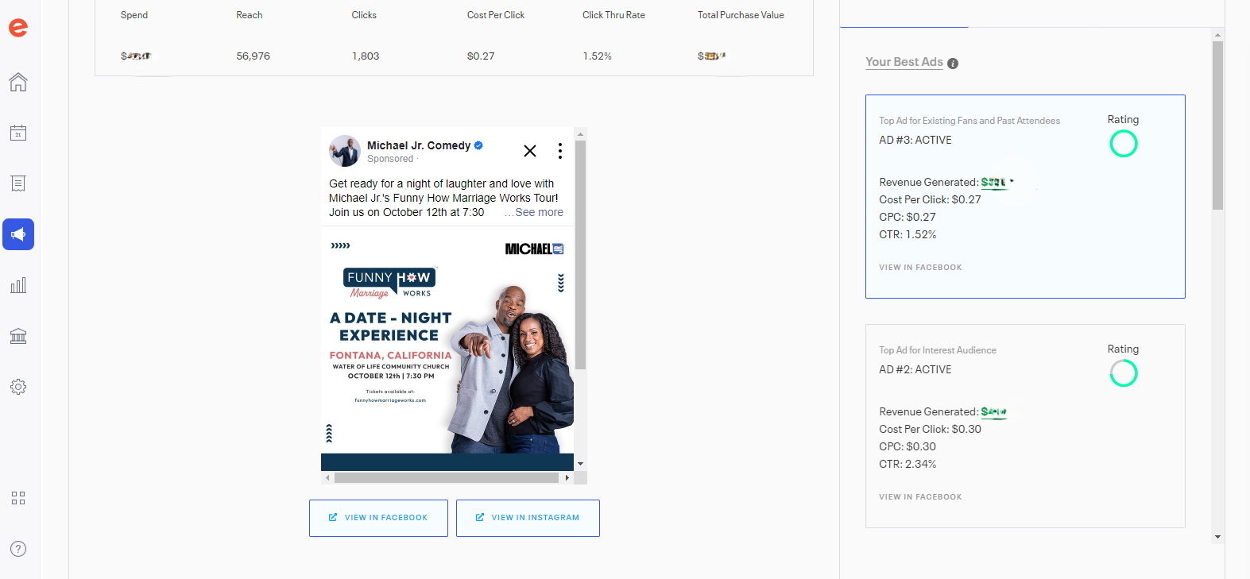Click the View in Instagram button
Screen dimensions: 1250x579
click(528, 518)
